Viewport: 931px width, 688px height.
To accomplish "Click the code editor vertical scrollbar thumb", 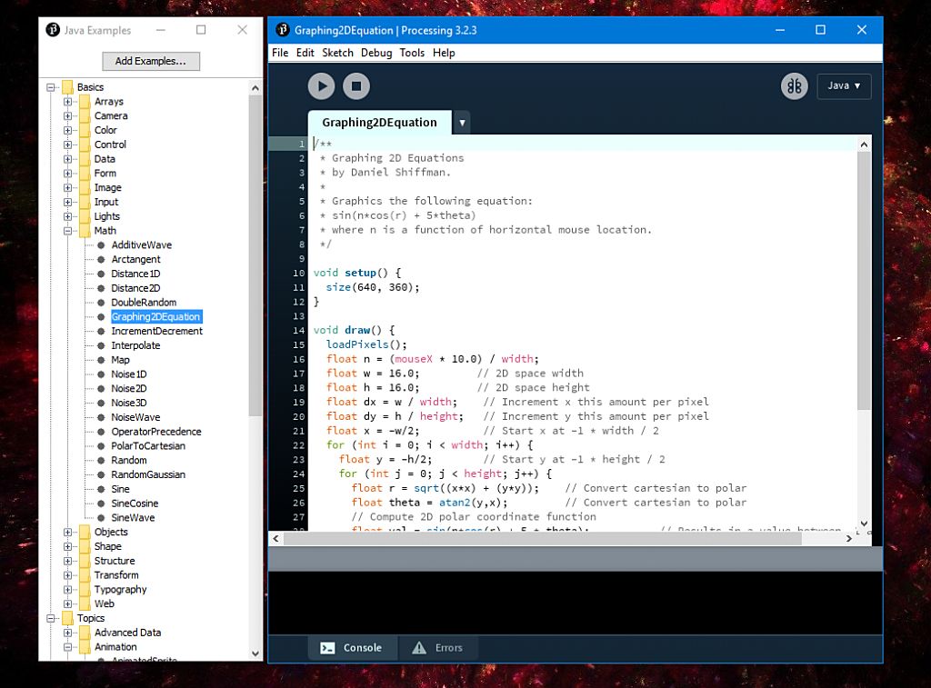I will 864,280.
